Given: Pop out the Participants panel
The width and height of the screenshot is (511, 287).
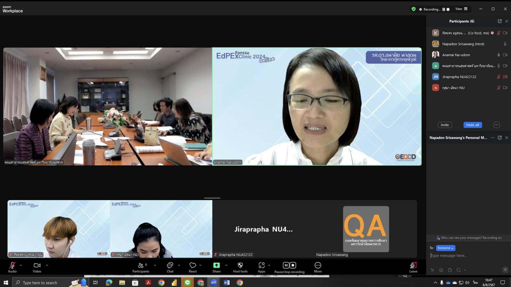Looking at the screenshot, I should pyautogui.click(x=500, y=21).
